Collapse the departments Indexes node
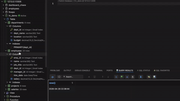The image size is (180, 101). pos(7,44)
